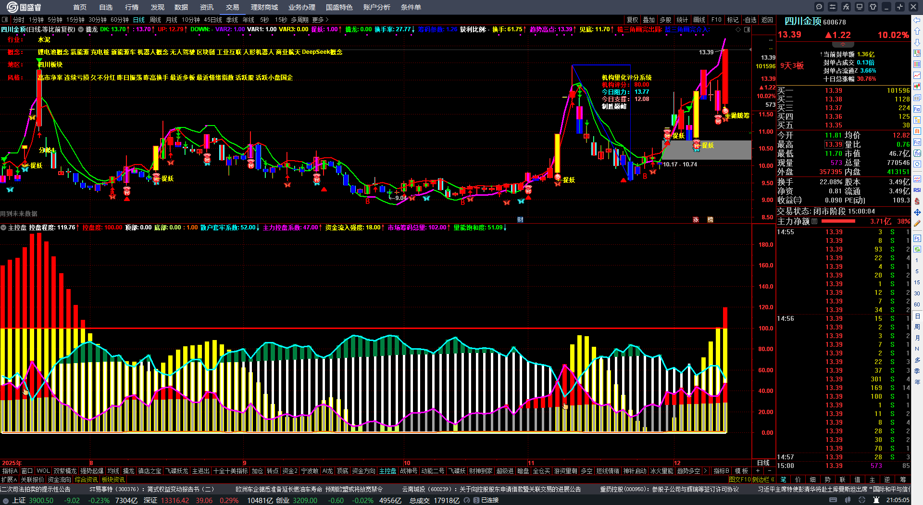
Task: Select the pencil drawing tool in sidebar
Action: 917,224
